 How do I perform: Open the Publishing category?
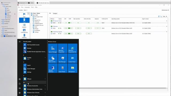click(x=24, y=36)
